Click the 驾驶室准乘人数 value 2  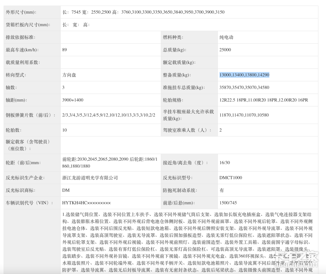point(221,130)
